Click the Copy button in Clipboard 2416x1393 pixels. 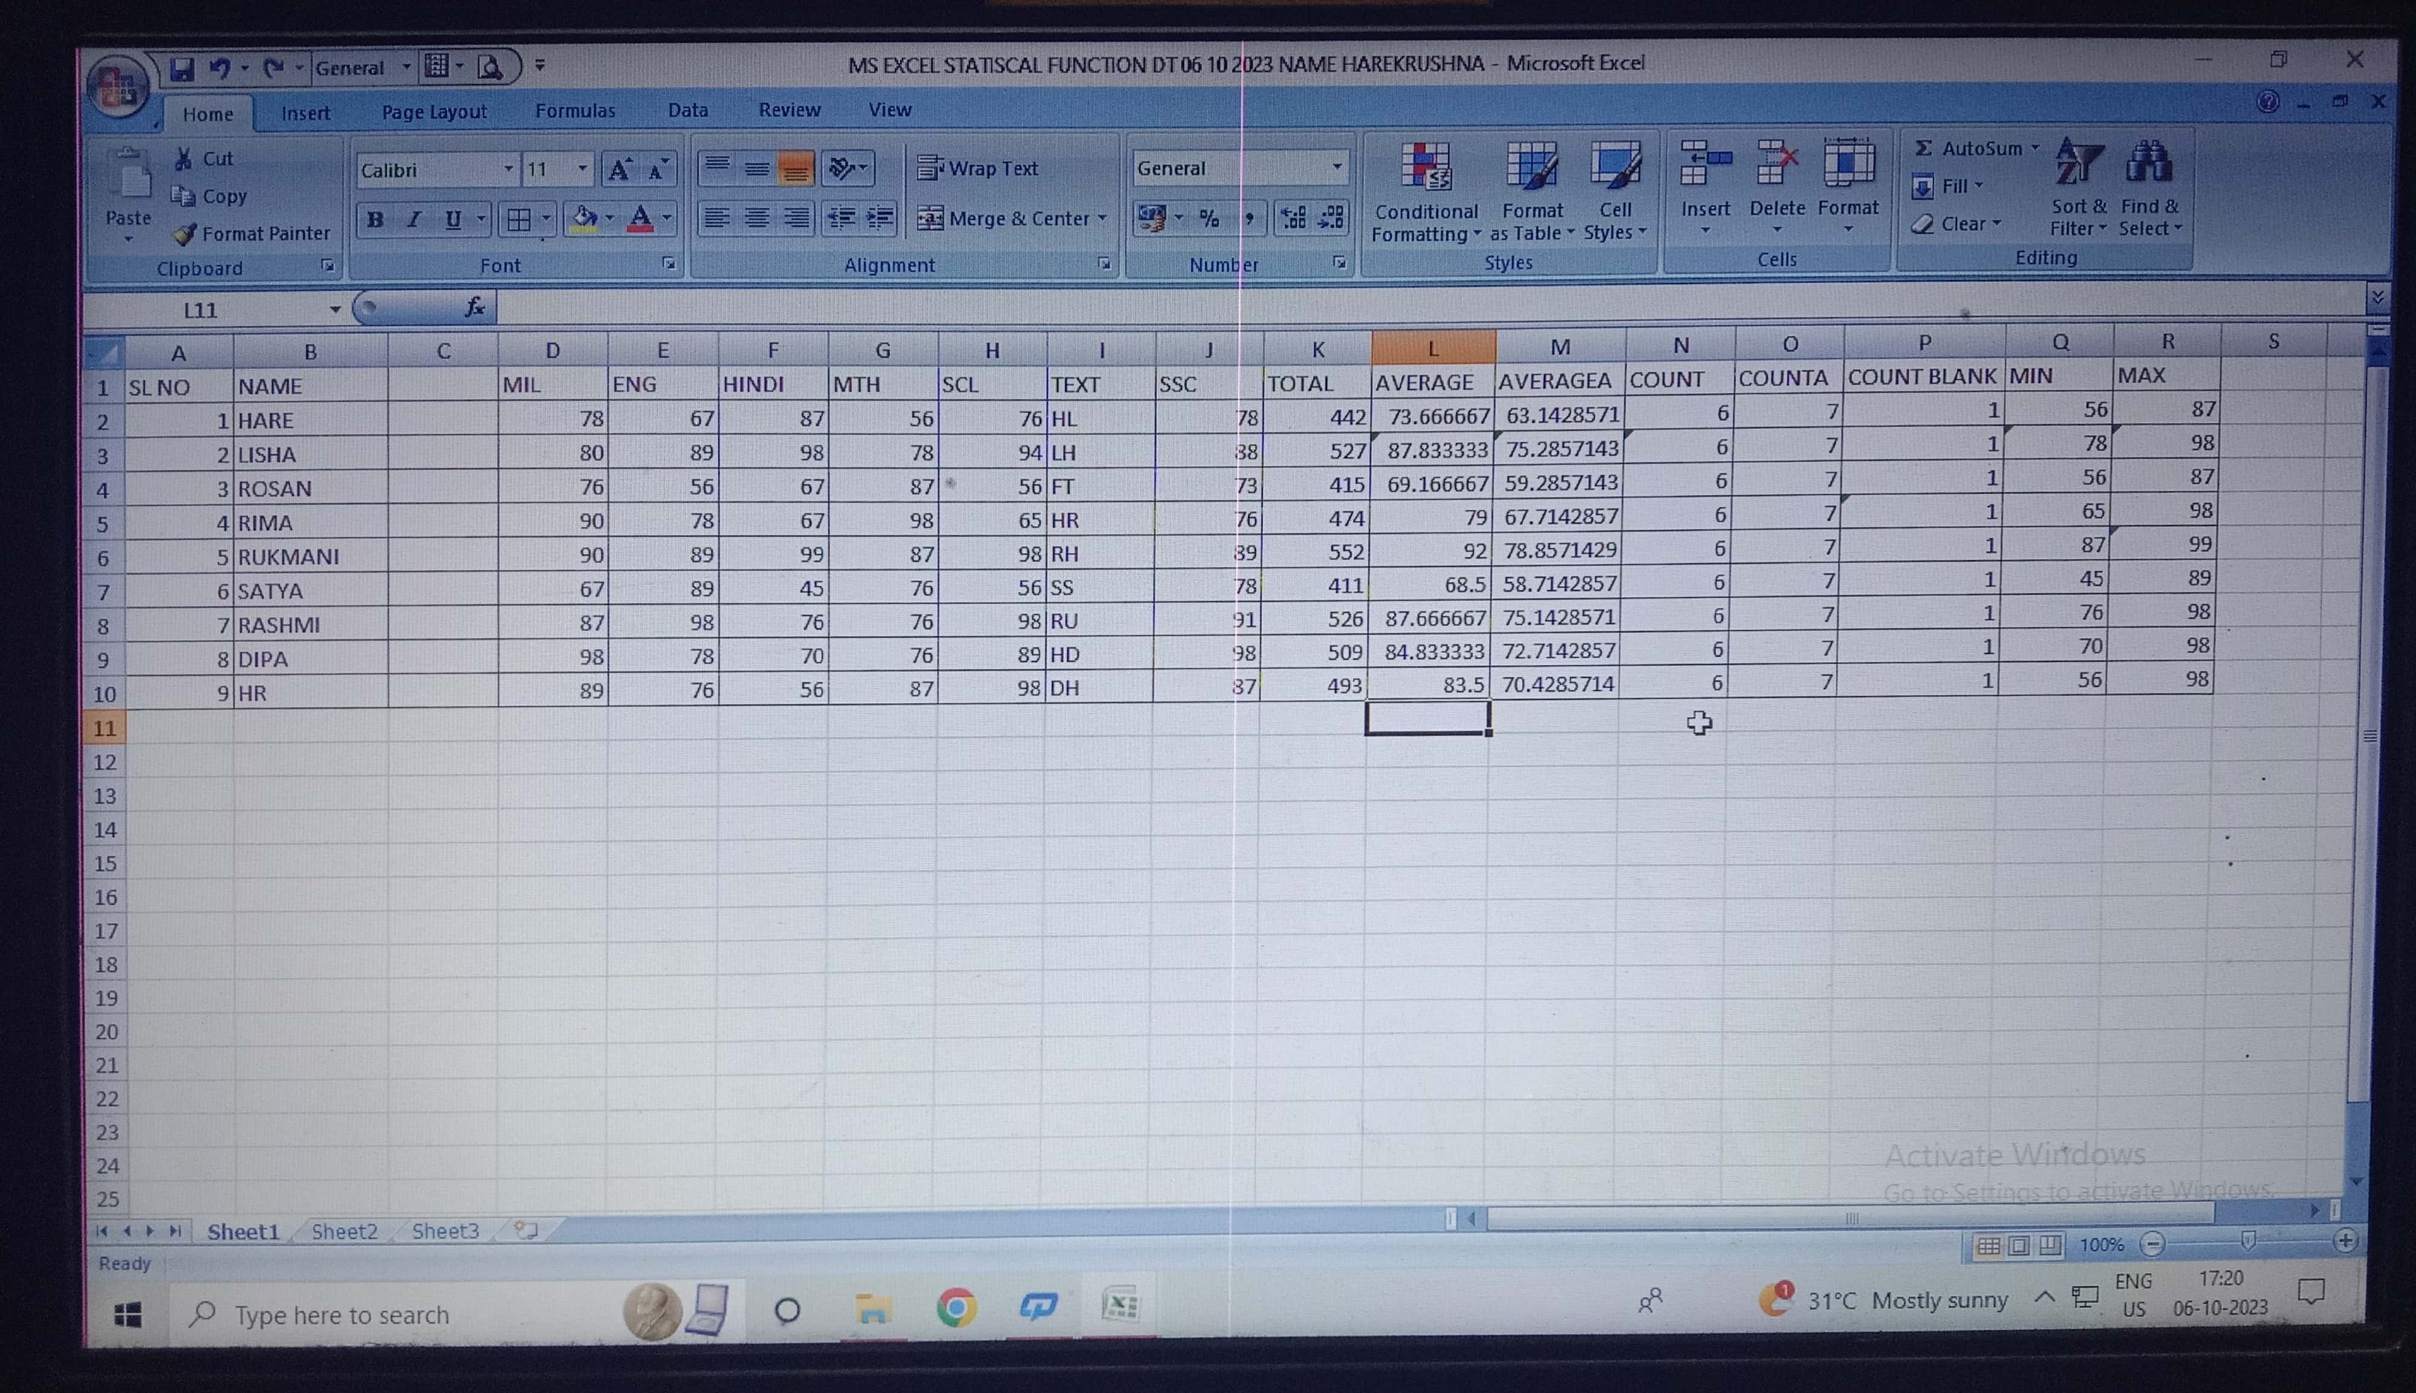[x=212, y=196]
